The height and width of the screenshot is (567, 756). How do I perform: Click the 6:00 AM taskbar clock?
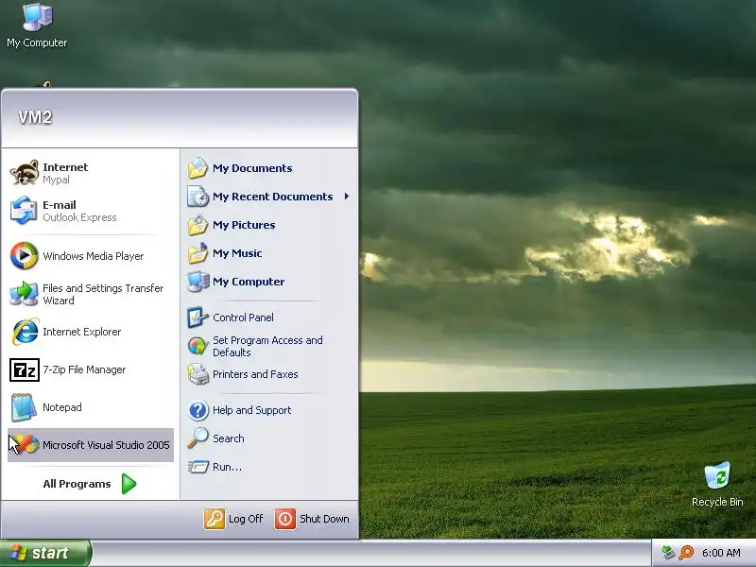(x=721, y=553)
